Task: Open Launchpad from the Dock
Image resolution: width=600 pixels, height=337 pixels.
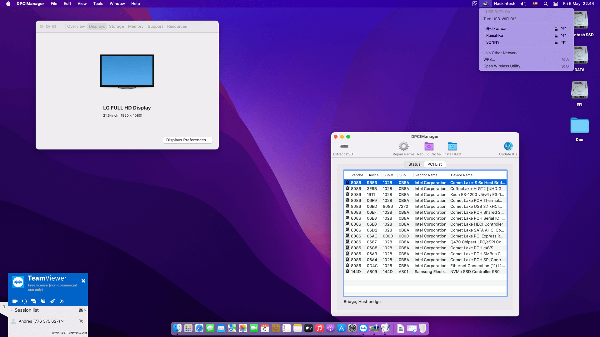Action: click(x=188, y=328)
